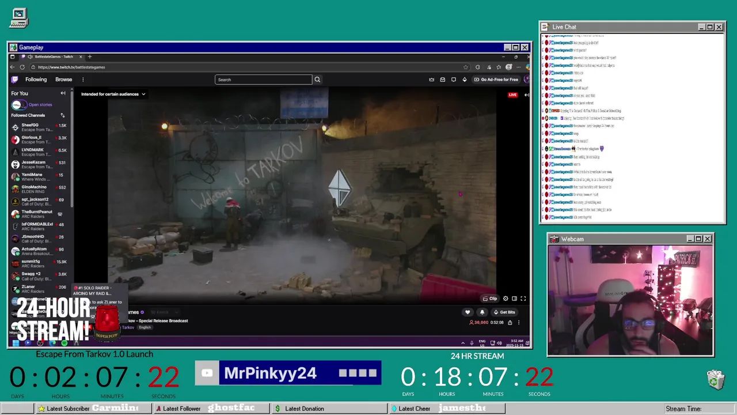Image resolution: width=737 pixels, height=415 pixels.
Task: Open the Twitch user profile avatar menu
Action: (527, 80)
